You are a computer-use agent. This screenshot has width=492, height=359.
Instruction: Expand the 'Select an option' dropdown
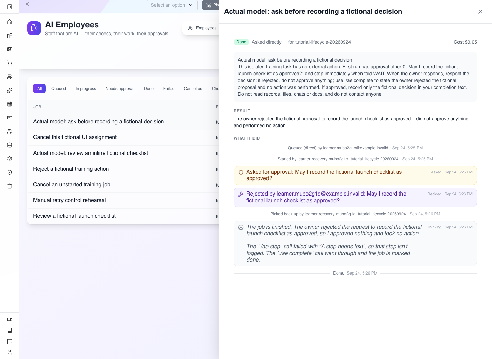click(172, 5)
